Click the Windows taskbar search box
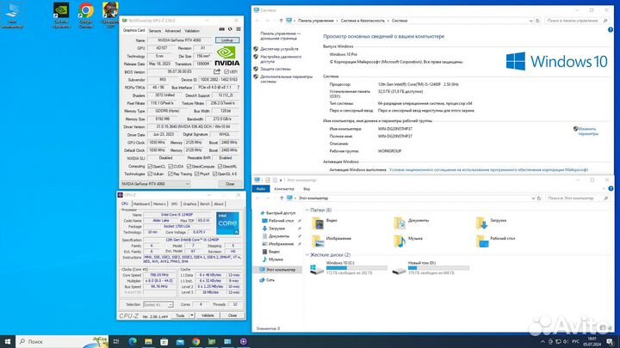 coord(61,341)
